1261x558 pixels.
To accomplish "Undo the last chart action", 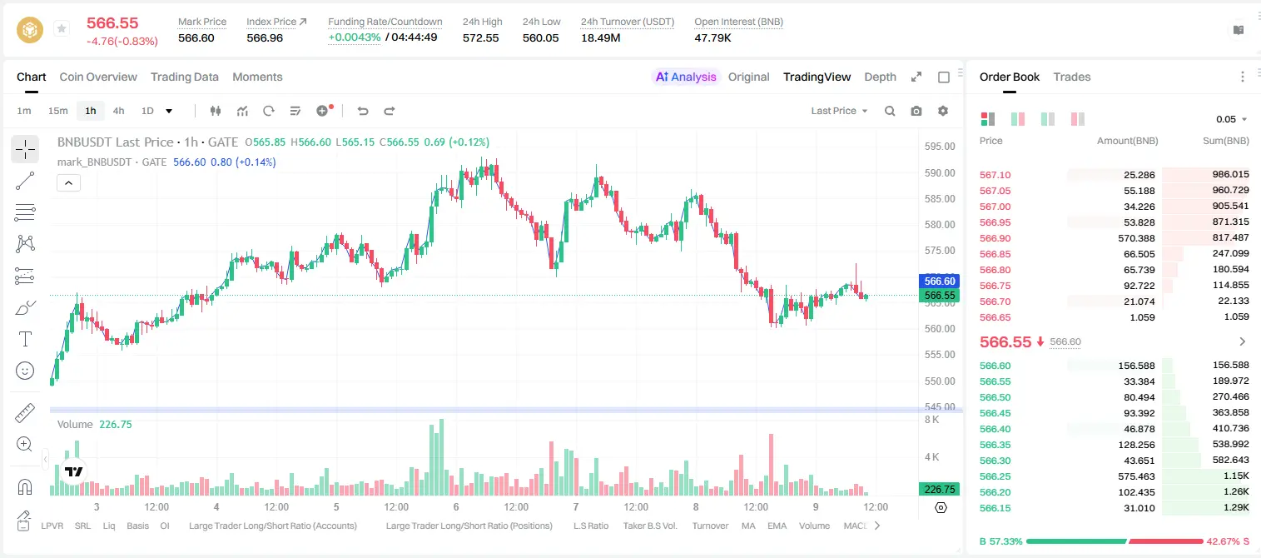I will 363,111.
